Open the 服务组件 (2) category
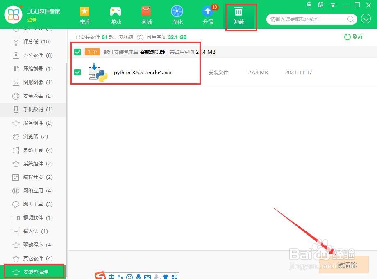This screenshot has width=377, height=279. [33, 123]
